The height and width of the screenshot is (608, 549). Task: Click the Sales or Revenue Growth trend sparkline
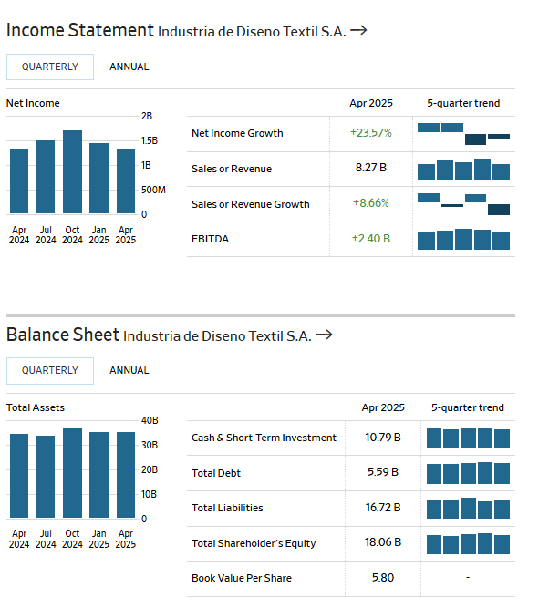click(x=463, y=204)
